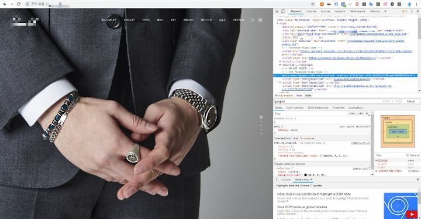Open the site info icon in the address bar
The width and height of the screenshot is (421, 219).
pos(27,4)
